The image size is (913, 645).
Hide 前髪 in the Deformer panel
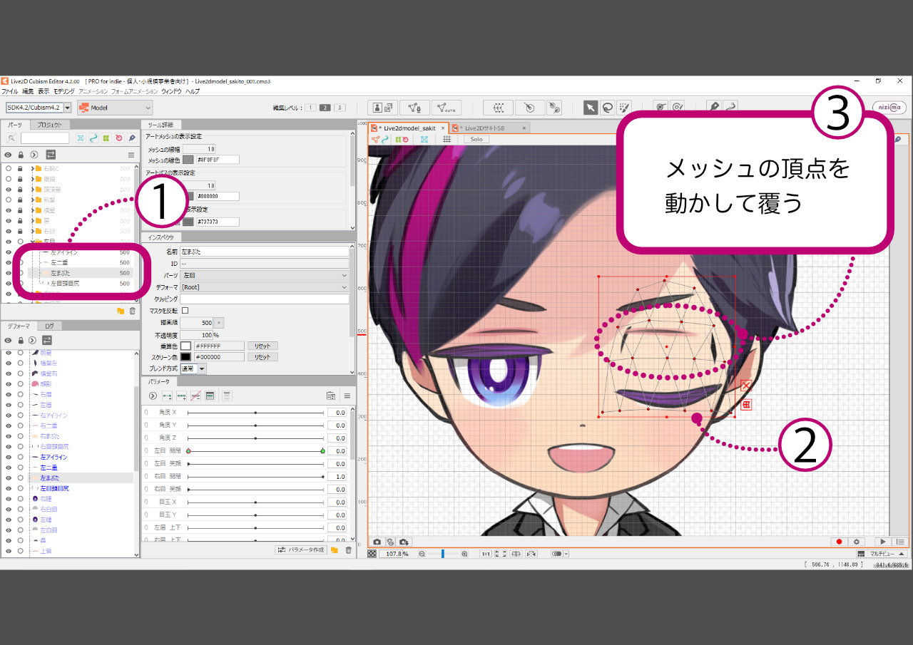tap(9, 353)
